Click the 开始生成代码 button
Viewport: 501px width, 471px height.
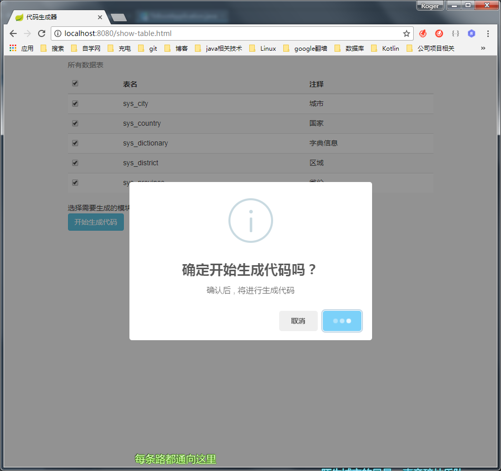coord(96,222)
